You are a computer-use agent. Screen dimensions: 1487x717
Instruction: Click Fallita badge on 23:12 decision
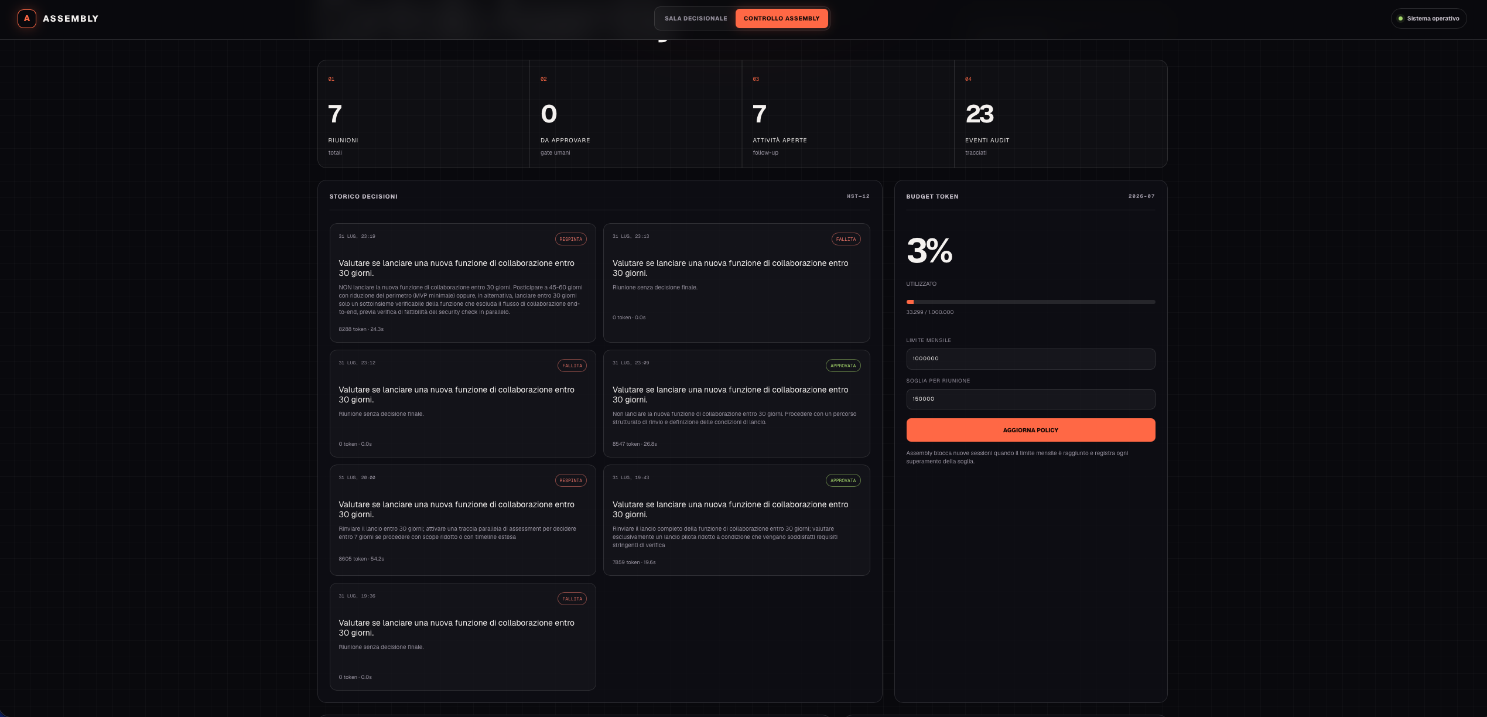pos(572,366)
